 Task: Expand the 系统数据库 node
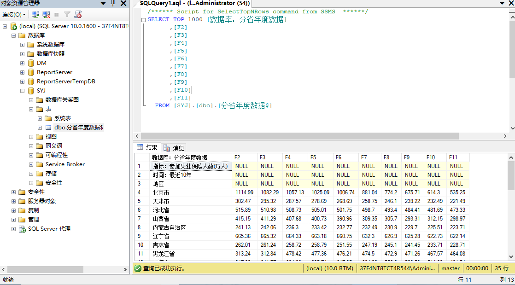click(22, 44)
